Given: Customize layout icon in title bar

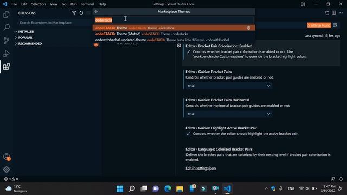Looking at the screenshot, I should point(303,4).
